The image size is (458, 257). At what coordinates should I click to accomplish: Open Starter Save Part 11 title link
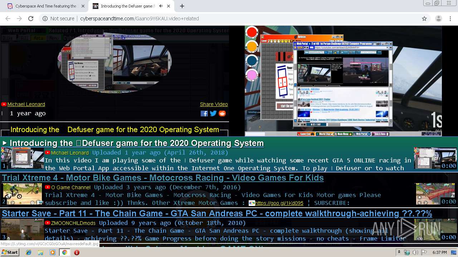pyautogui.click(x=217, y=213)
